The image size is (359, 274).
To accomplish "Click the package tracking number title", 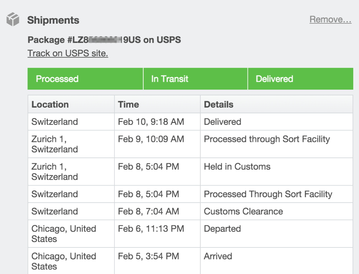I will tap(104, 40).
